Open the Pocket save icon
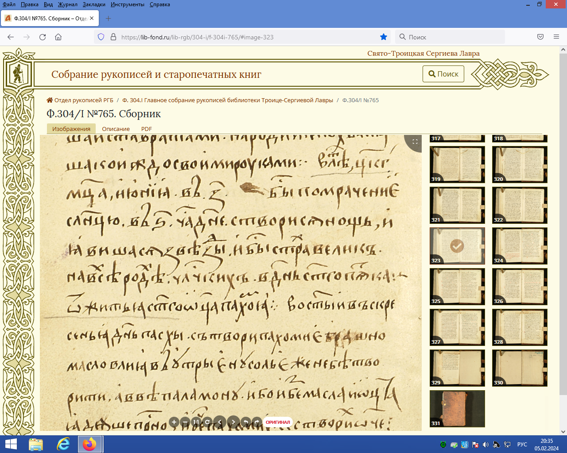567x453 pixels. [540, 37]
